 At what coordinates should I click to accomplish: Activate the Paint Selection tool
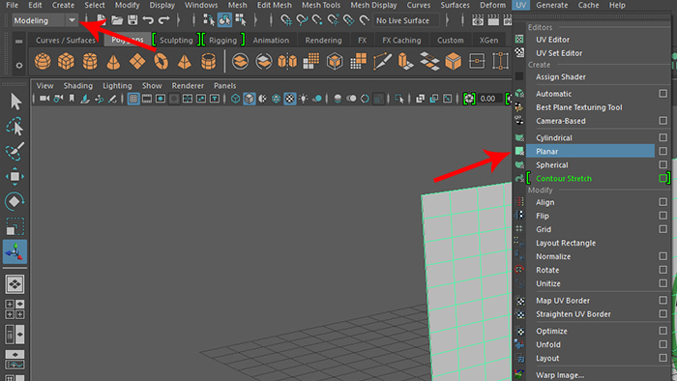point(15,152)
